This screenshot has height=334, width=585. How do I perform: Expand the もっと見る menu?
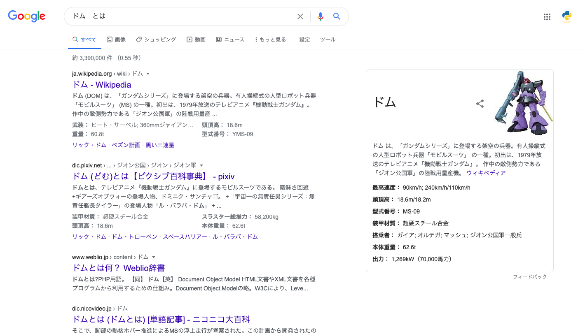click(x=270, y=39)
